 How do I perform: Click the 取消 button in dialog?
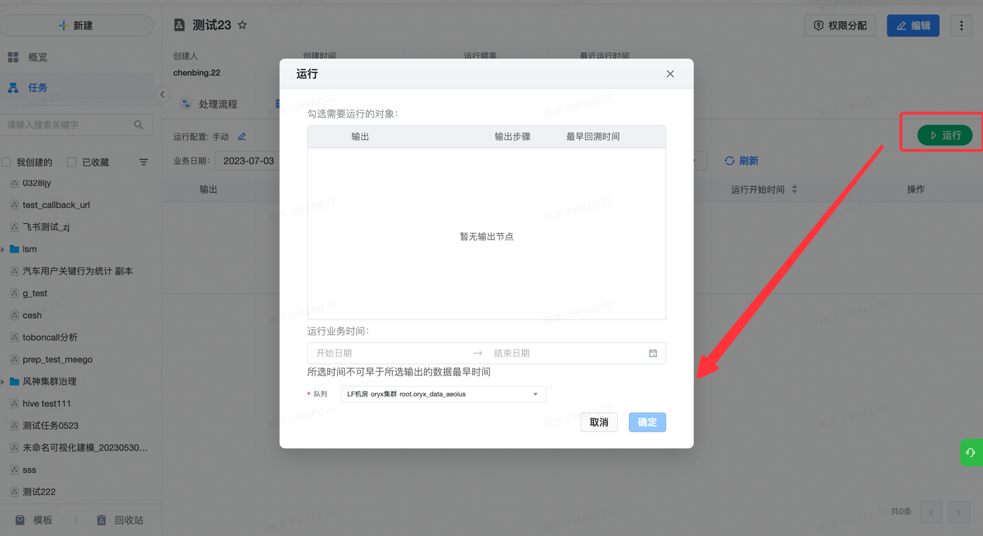(x=599, y=422)
